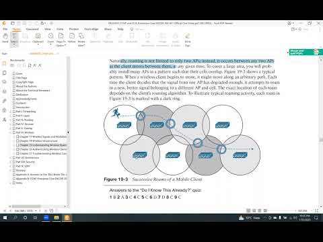This screenshot has height=242, width=323.
Task: Click the find search magnifier icon
Action: 300,29
